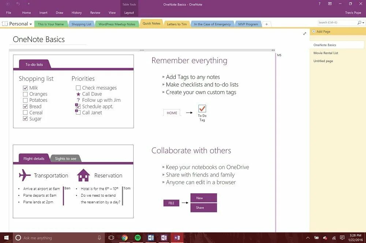Image resolution: width=366 pixels, height=243 pixels.
Task: Uncheck the Sugar checkbox
Action: click(25, 119)
